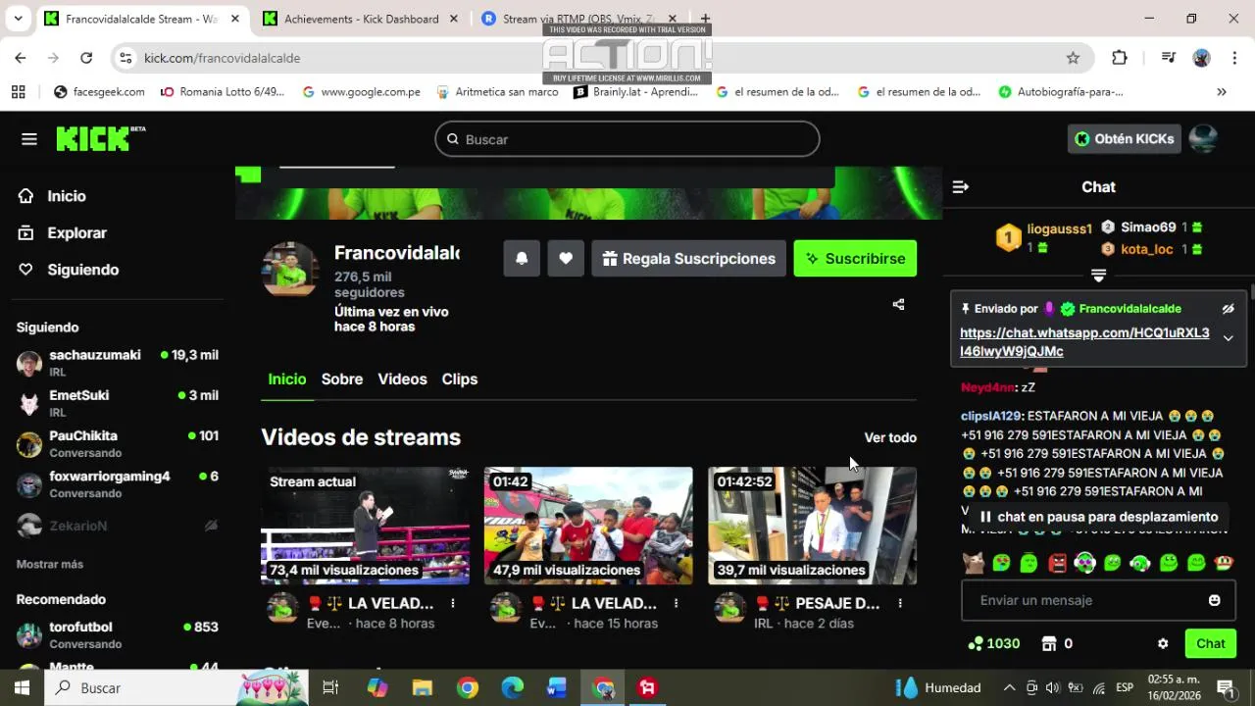Open options for the PESAJE video
1255x706 pixels.
(x=899, y=603)
